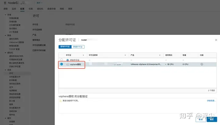Select 虚拟机启动/关机 in sidebar

coord(16,56)
